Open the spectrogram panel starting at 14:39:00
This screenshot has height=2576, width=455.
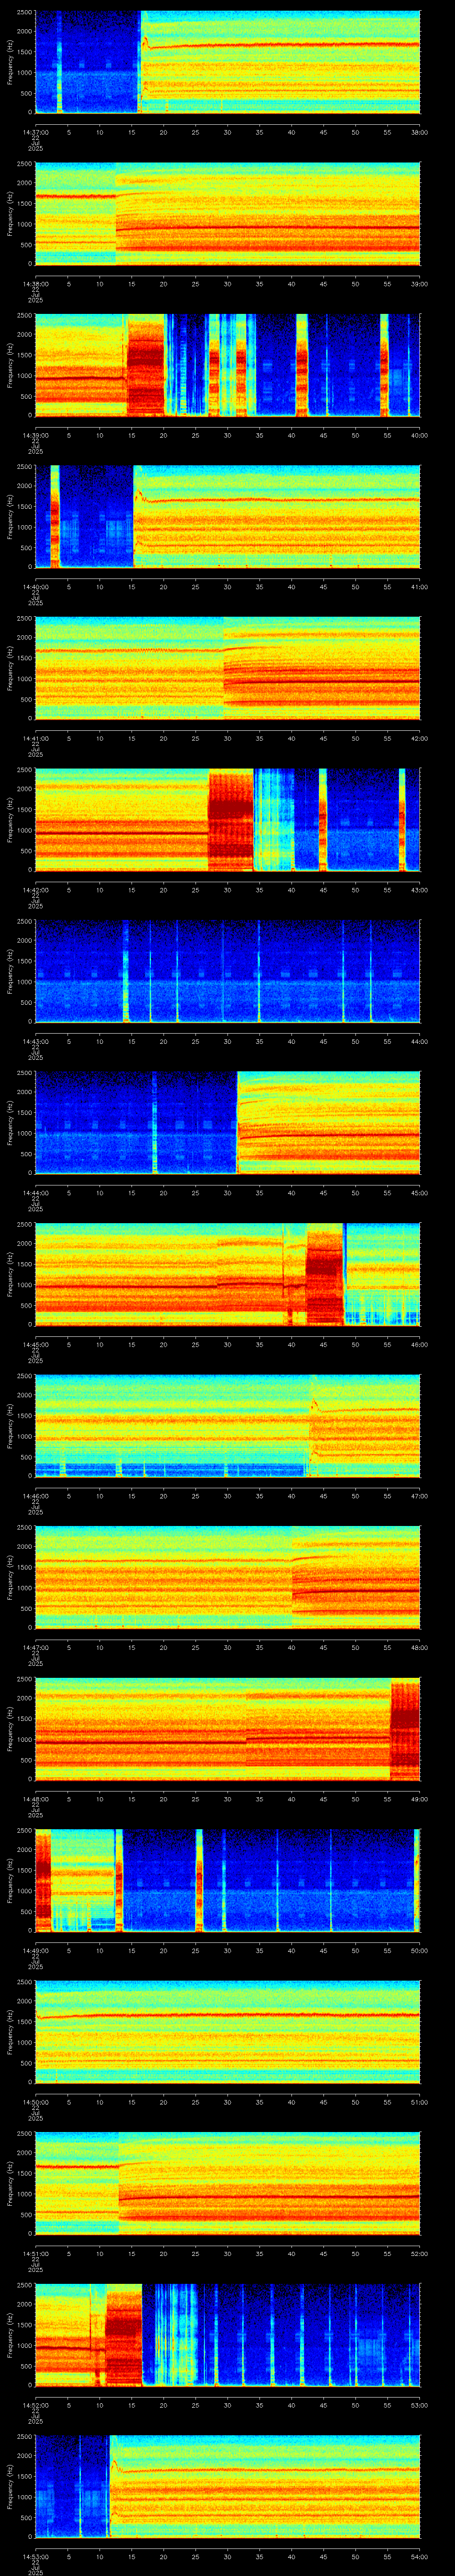coord(228,365)
